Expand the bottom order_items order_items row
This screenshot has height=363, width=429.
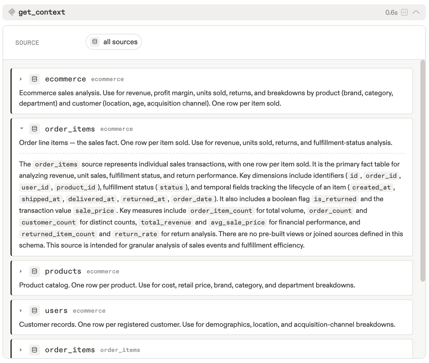(21, 350)
